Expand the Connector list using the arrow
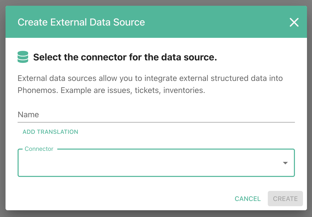This screenshot has width=312, height=217. coord(285,163)
